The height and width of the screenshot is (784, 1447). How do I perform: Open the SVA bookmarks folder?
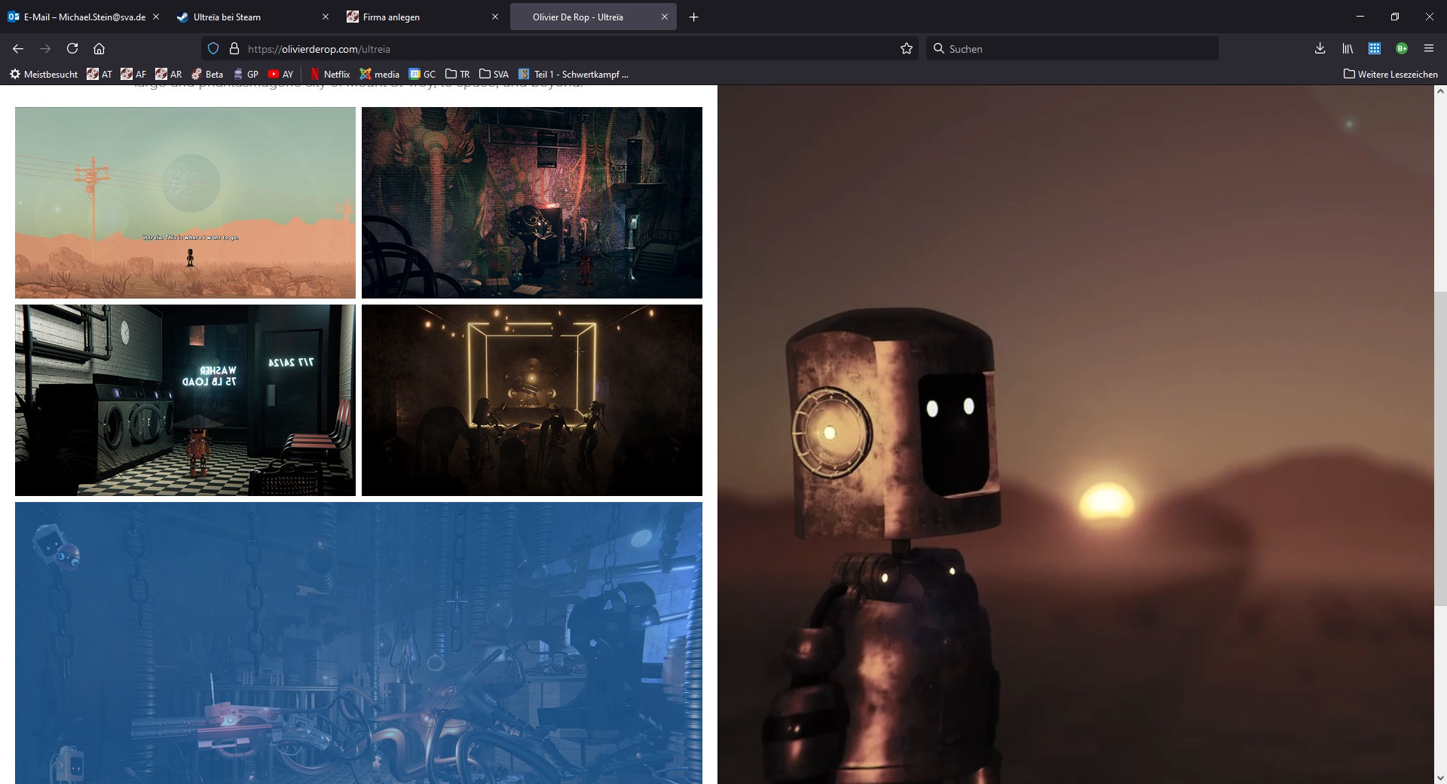point(494,74)
